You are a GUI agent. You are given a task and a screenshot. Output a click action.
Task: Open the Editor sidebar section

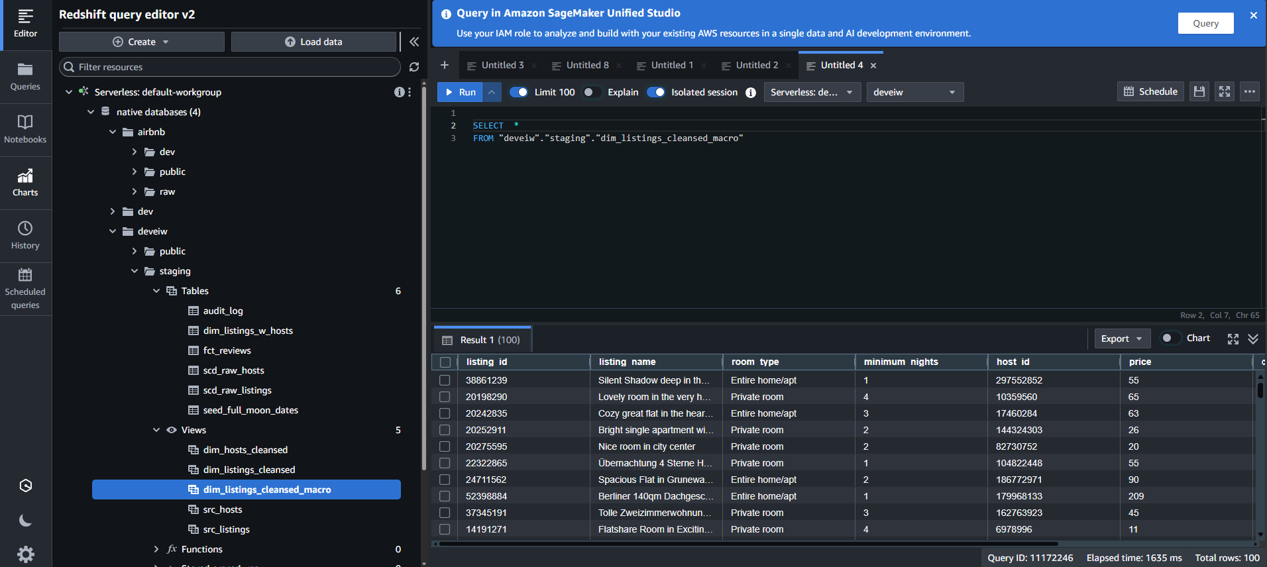tap(25, 24)
